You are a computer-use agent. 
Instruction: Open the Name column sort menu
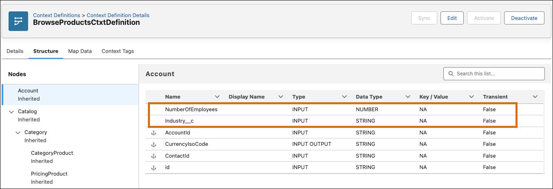click(x=217, y=97)
